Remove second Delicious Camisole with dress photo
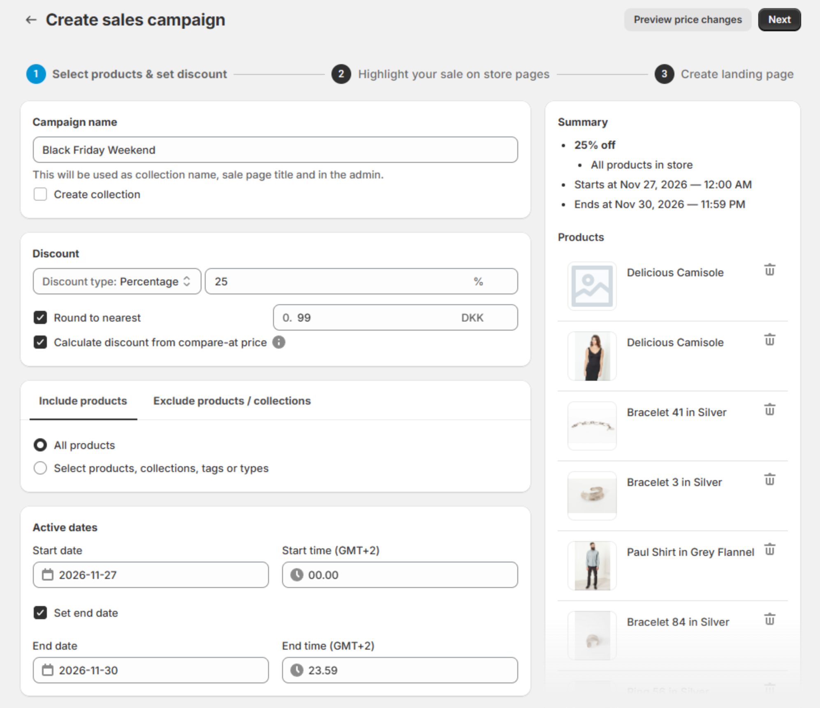This screenshot has height=708, width=820. [769, 340]
